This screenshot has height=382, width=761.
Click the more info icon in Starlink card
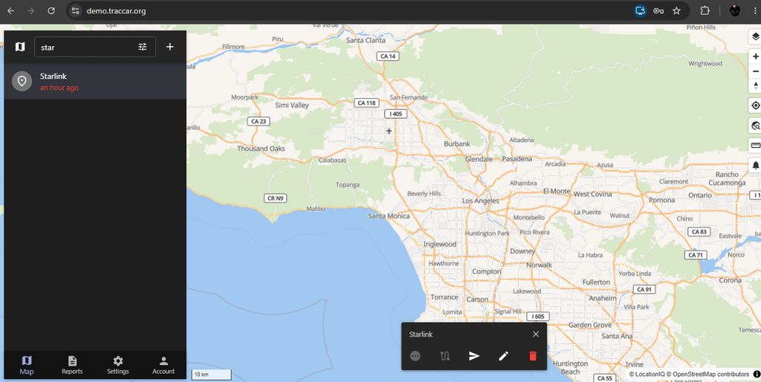point(415,356)
